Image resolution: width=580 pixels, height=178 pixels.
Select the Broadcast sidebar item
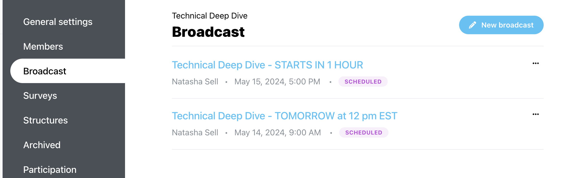click(68, 71)
